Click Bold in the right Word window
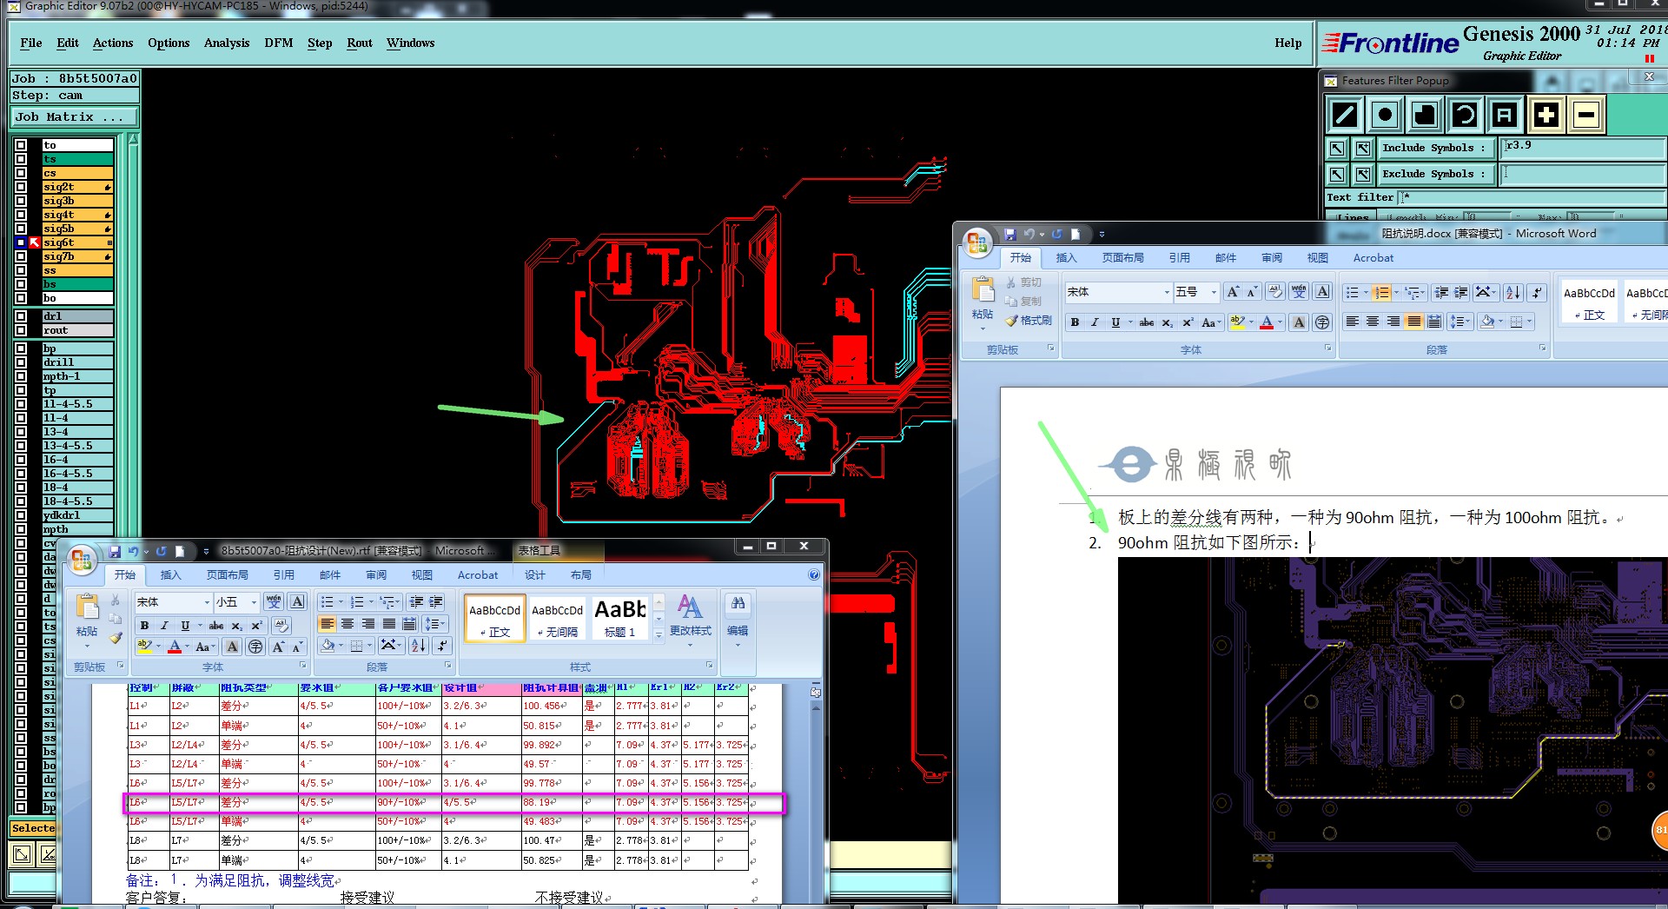Image resolution: width=1668 pixels, height=909 pixels. 1075,322
